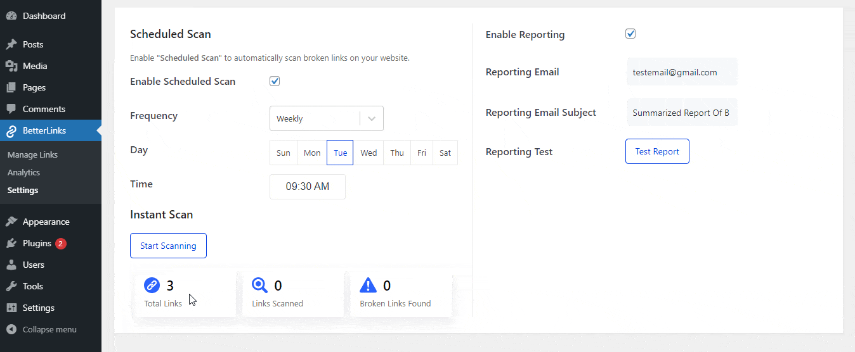Open the Weekly frequency dropdown
This screenshot has height=352, width=855.
[x=315, y=118]
